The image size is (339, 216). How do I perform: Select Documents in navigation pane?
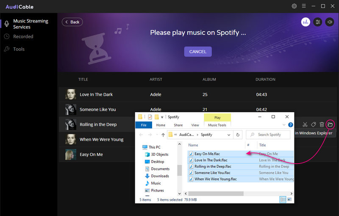[160, 169]
